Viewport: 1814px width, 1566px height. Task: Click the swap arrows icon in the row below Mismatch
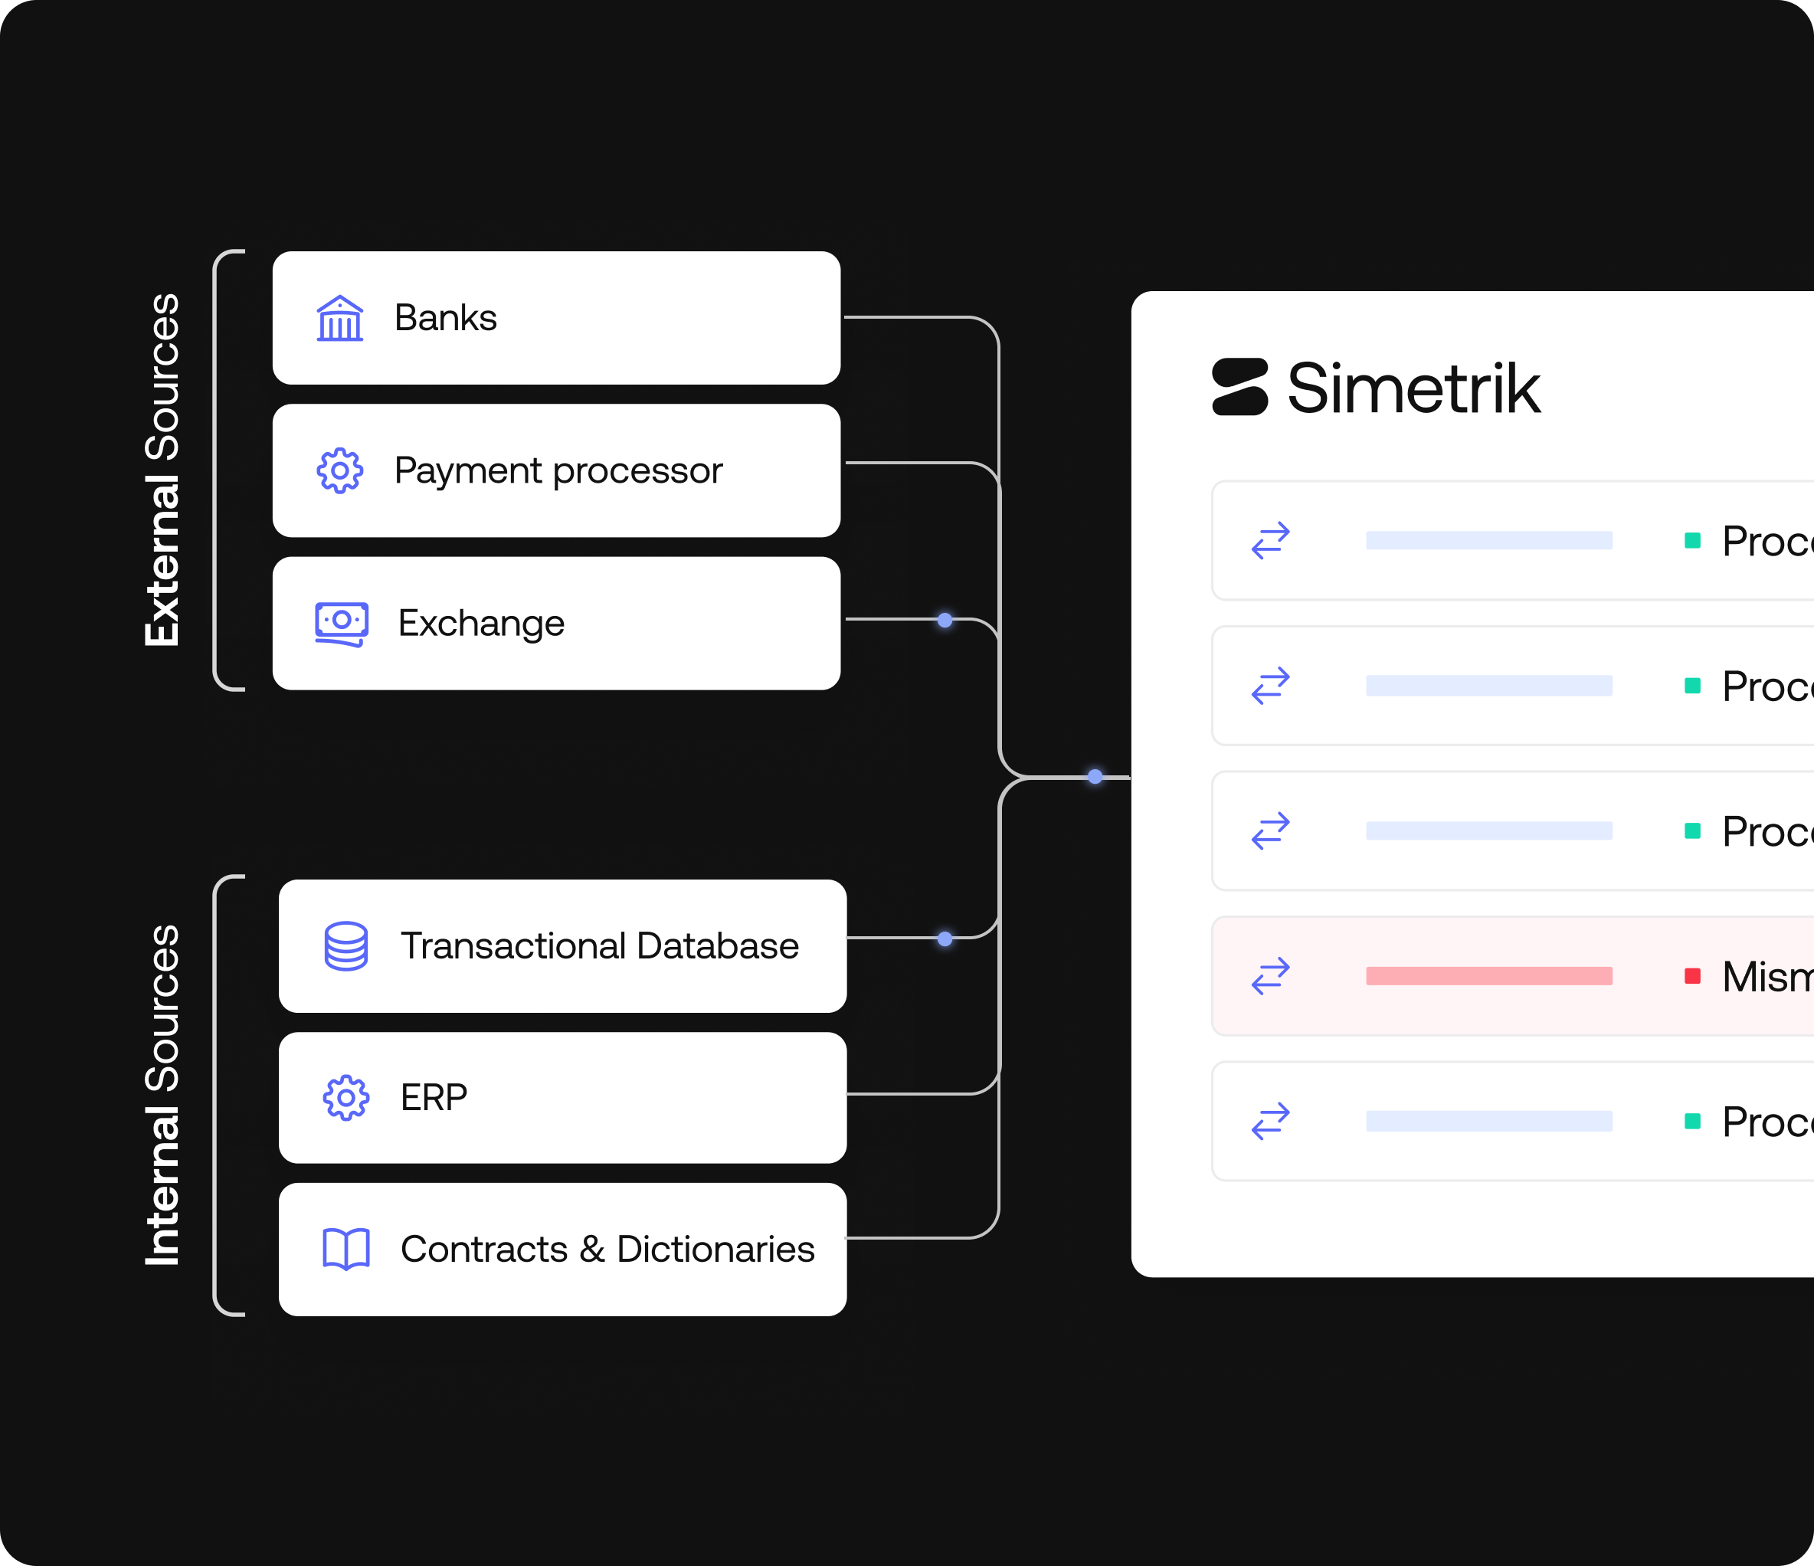pos(1270,1121)
